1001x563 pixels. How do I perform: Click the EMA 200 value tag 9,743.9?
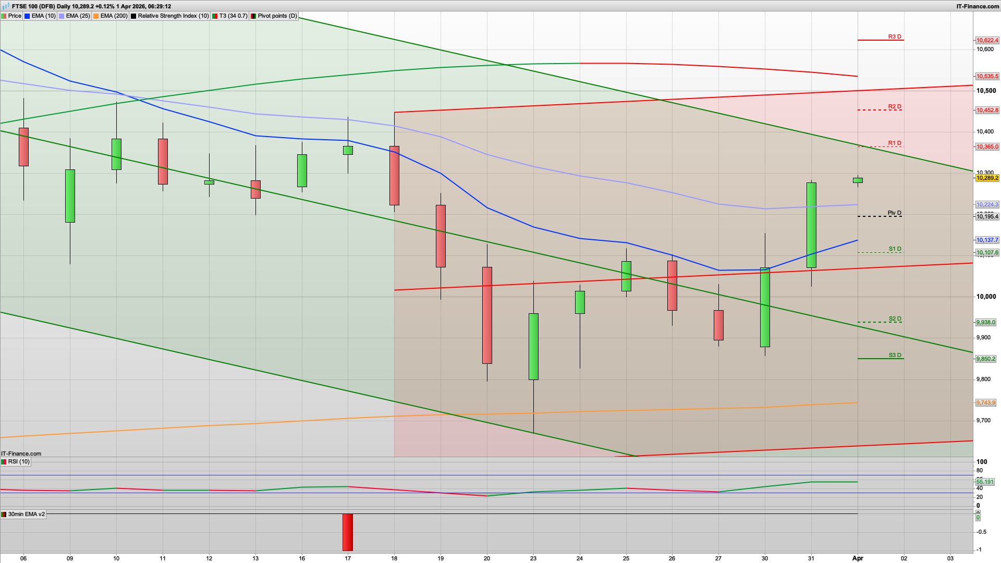[985, 402]
